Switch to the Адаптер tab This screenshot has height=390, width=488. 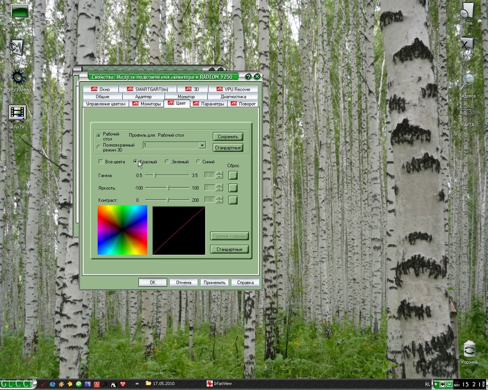(143, 97)
